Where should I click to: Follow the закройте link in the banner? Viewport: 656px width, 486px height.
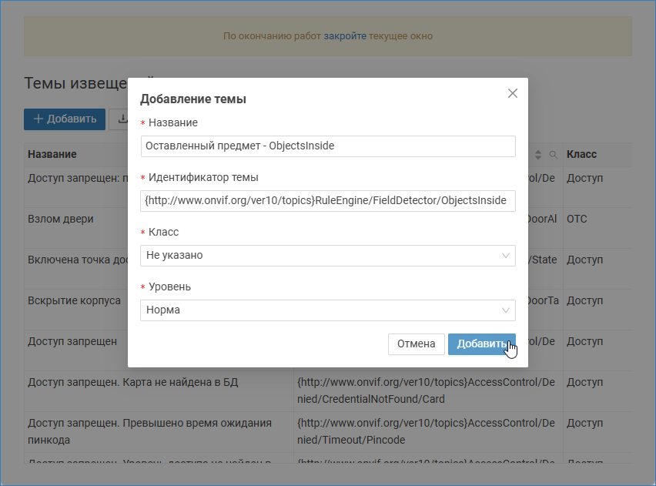pos(344,36)
